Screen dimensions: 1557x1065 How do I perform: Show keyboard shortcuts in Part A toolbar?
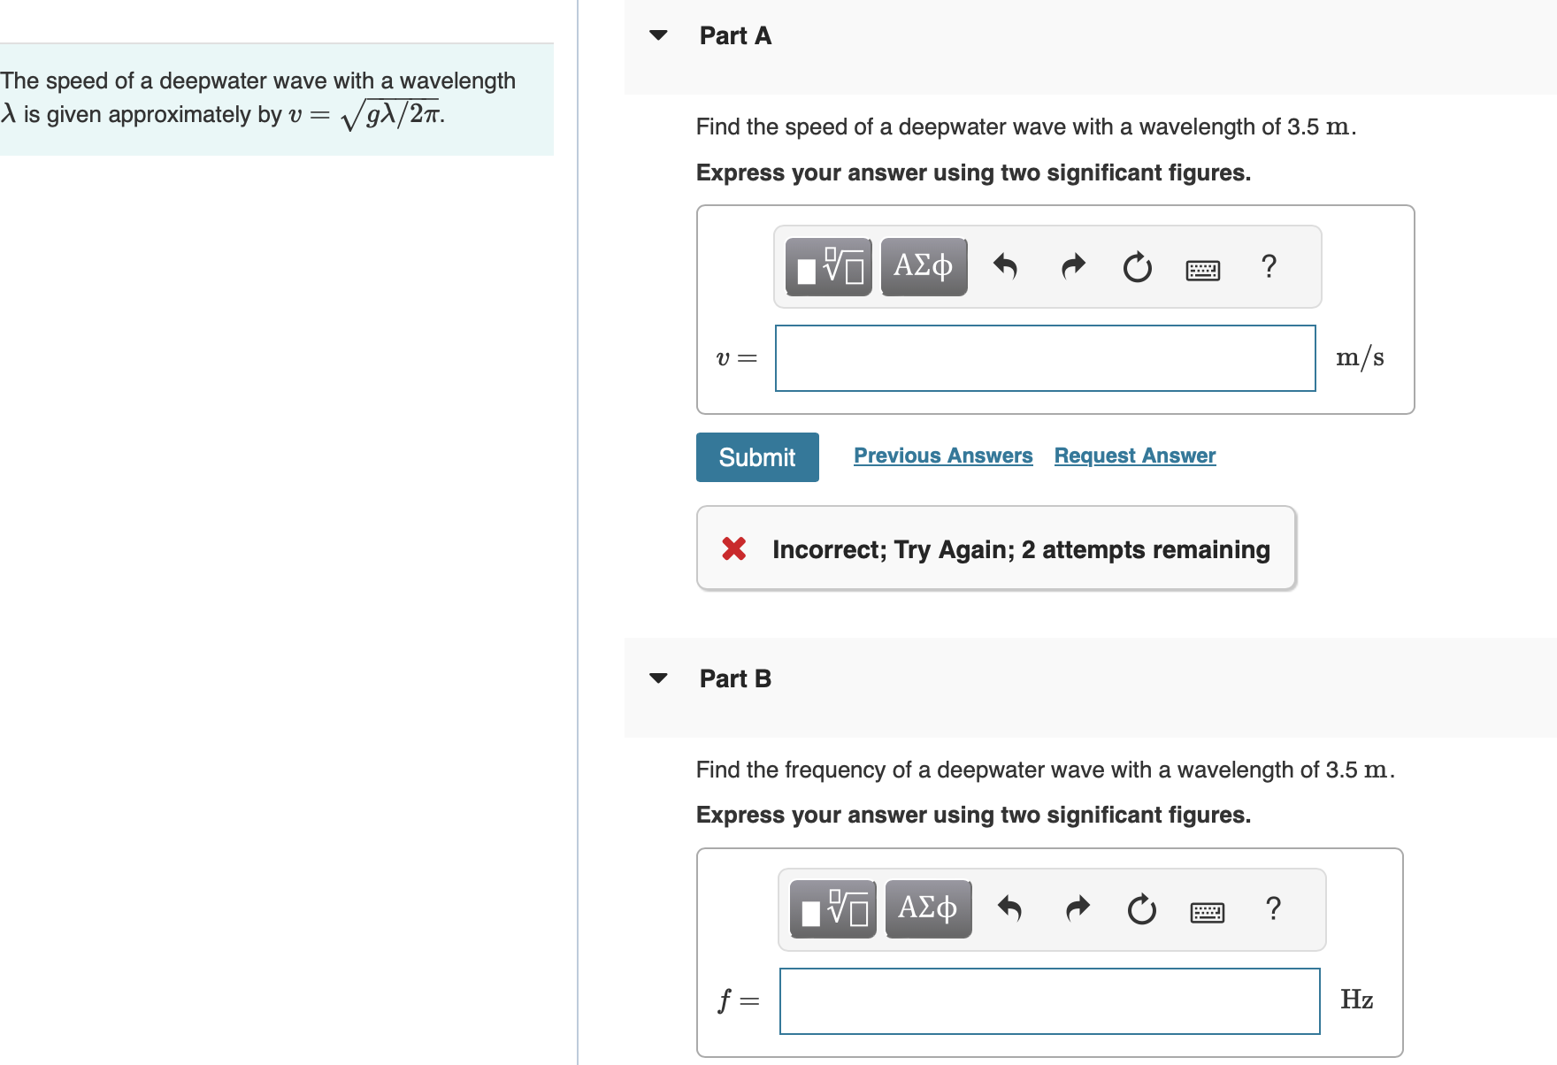(1202, 269)
